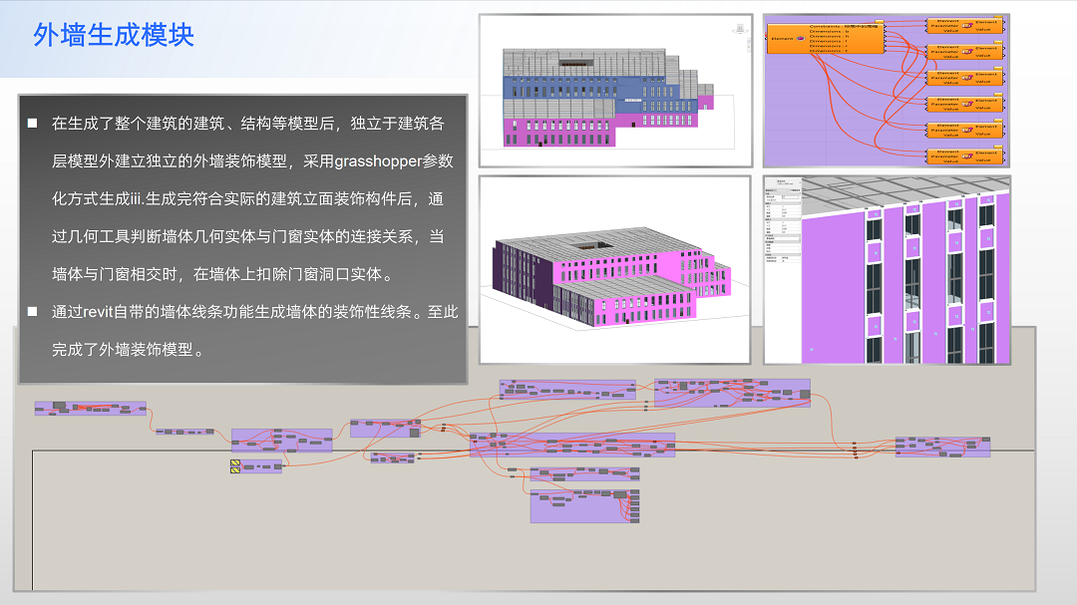Click the third Element Parameter component
Image resolution: width=1077 pixels, height=605 pixels.
tap(966, 77)
